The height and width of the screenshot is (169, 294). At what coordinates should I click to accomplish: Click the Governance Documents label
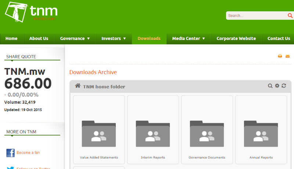[207, 157]
